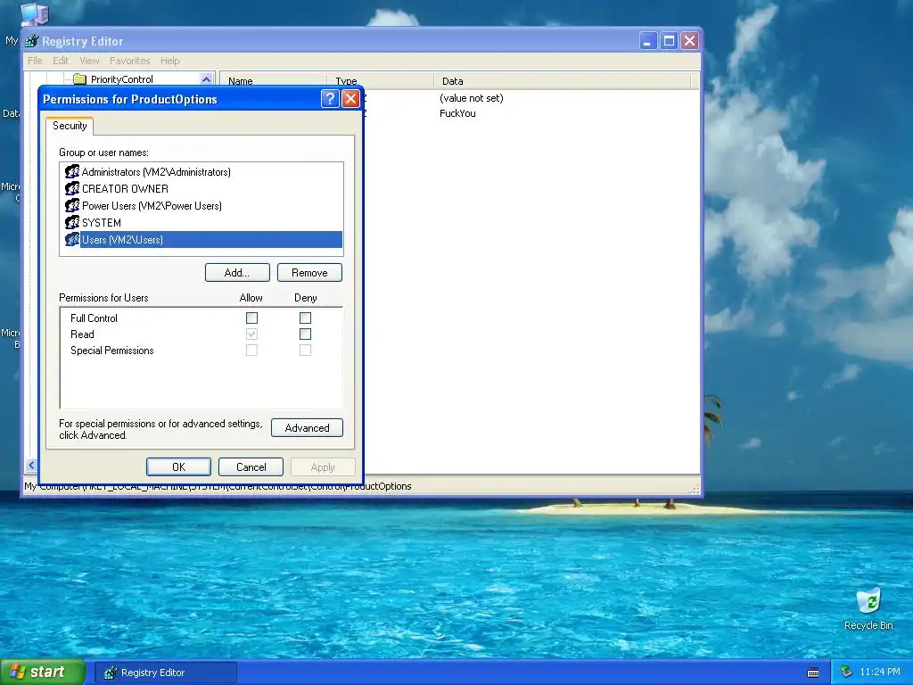This screenshot has width=913, height=685.
Task: Click the Registry Editor taskbar icon
Action: [x=110, y=673]
